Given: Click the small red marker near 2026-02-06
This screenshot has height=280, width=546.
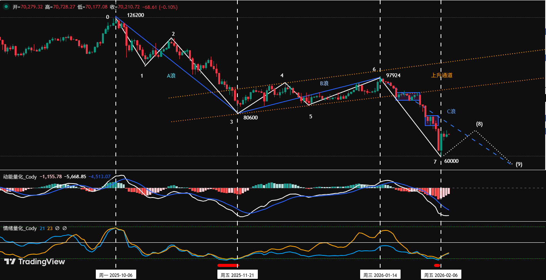Looking at the screenshot, I should [437, 265].
